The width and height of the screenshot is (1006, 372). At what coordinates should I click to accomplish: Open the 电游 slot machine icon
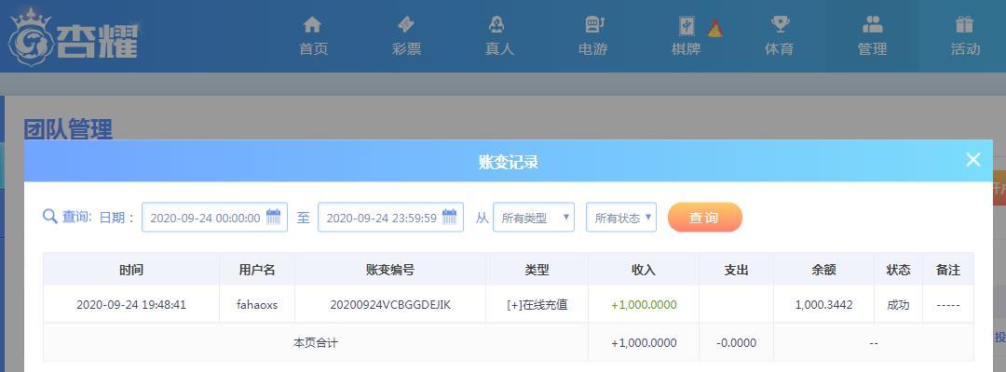point(594,25)
